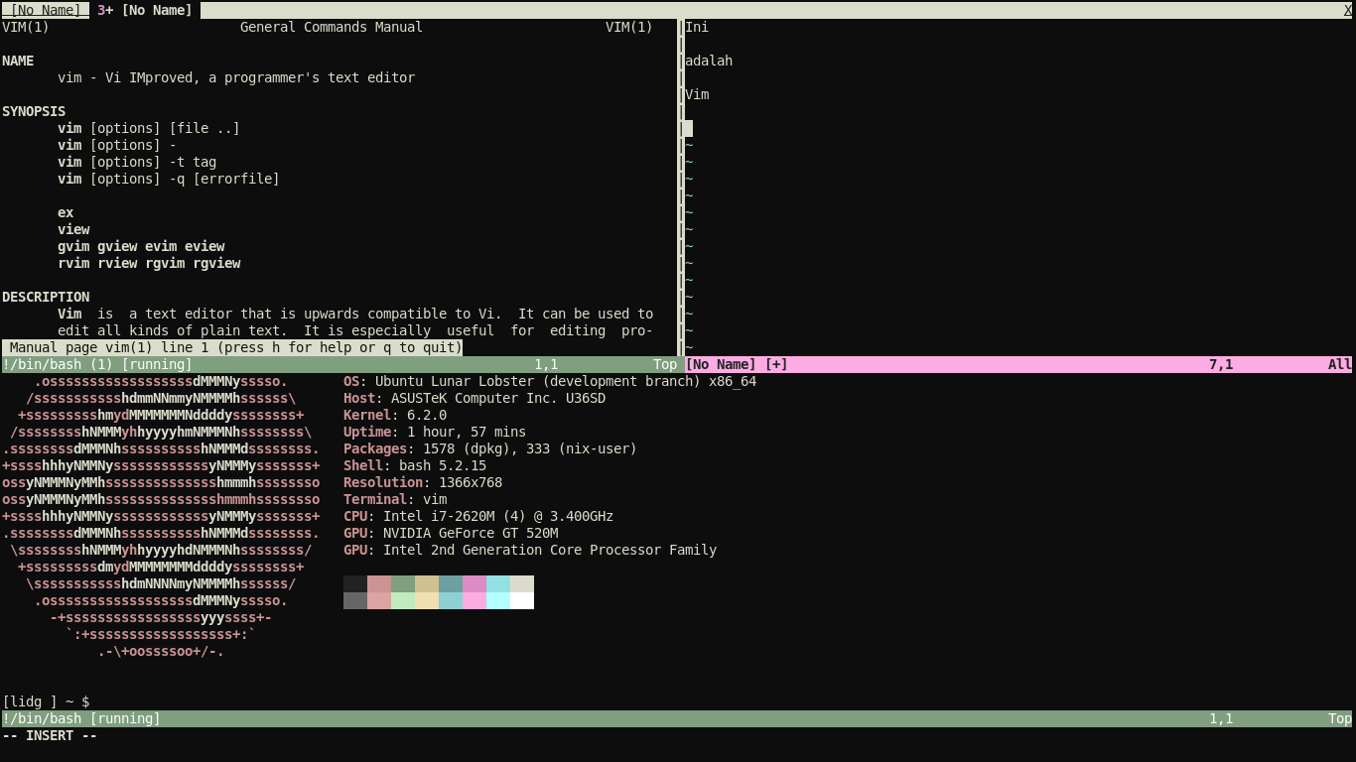Viewport: 1356px width, 762px height.
Task: Click 'General Commands Manual' header text
Action: coord(332,27)
